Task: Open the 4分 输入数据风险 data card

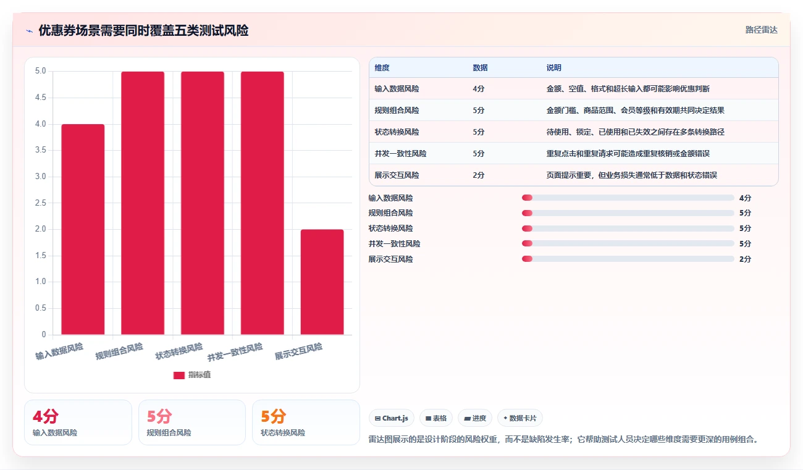Action: (x=78, y=422)
